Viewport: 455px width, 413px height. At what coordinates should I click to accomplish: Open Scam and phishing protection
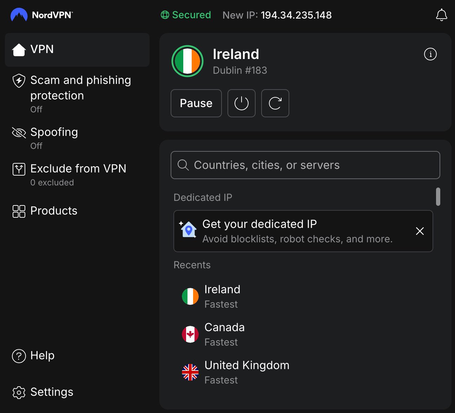pyautogui.click(x=77, y=94)
